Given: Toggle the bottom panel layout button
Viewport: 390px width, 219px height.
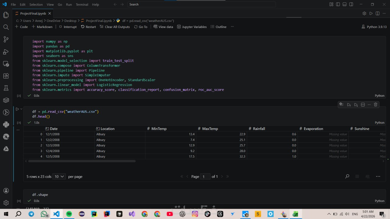Looking at the screenshot, I should (x=345, y=5).
